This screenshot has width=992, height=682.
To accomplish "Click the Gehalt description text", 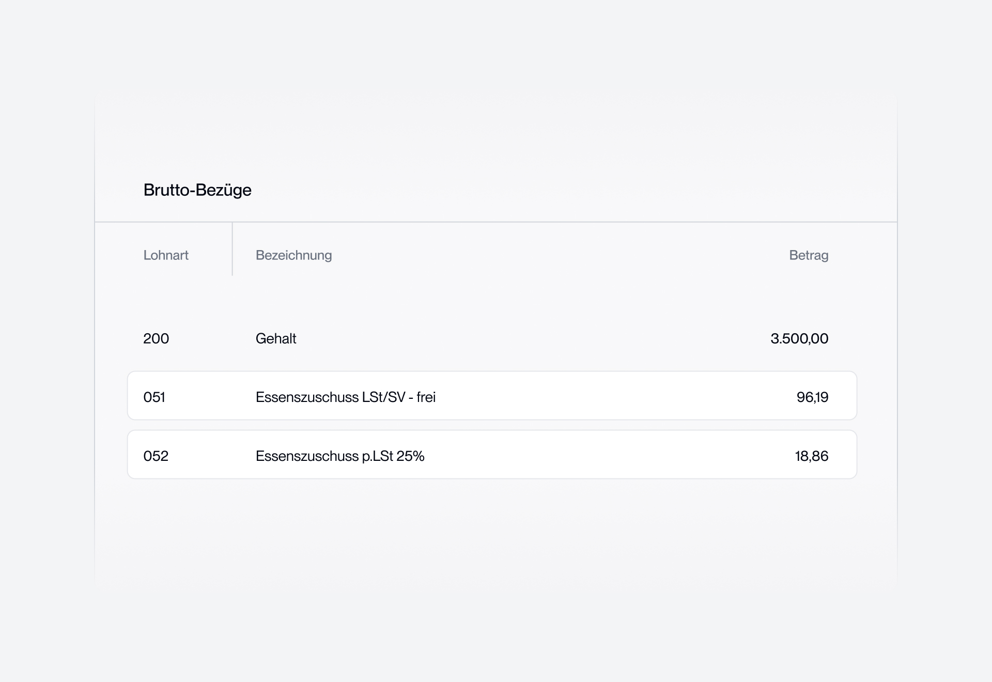I will 276,338.
